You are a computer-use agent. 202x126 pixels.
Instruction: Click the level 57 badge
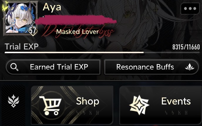point(32,31)
